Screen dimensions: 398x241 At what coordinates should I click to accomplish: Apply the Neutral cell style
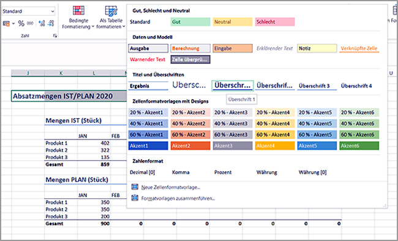(233, 22)
